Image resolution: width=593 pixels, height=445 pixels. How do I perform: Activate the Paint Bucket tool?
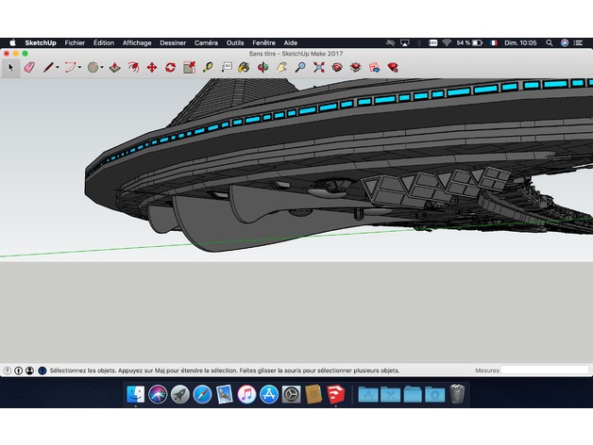click(x=244, y=68)
